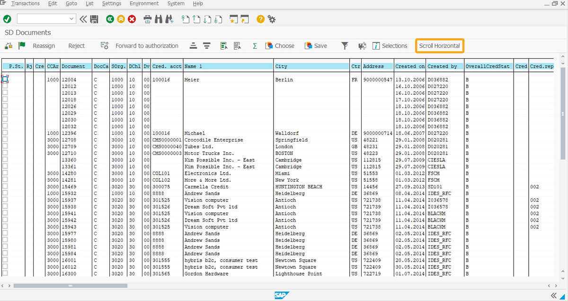The image size is (568, 301).
Task: Click the yellow Exit icon
Action: coord(121,19)
